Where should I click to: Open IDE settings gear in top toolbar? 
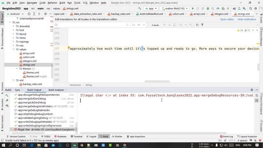256,8
